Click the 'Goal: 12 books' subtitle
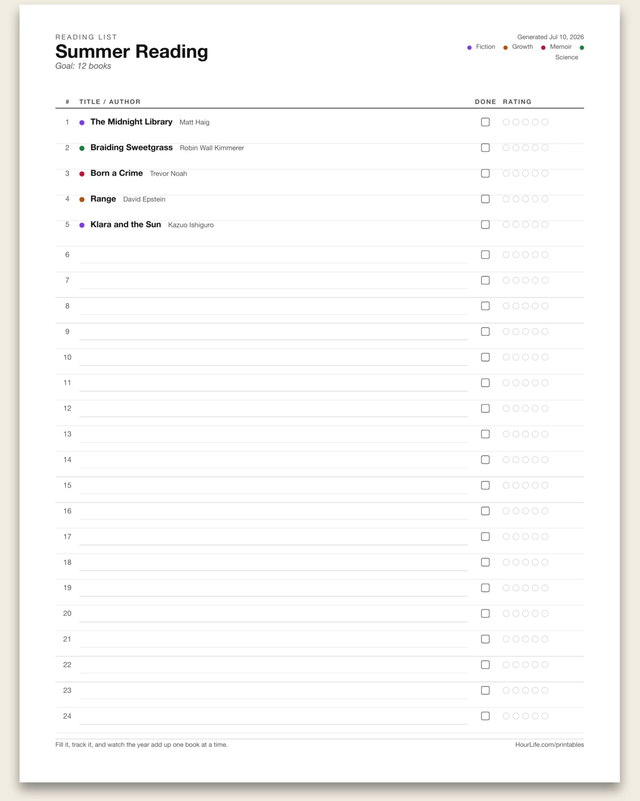 [x=83, y=66]
